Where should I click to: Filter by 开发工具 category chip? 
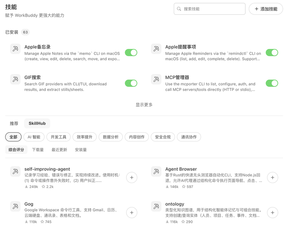[x=59, y=137]
